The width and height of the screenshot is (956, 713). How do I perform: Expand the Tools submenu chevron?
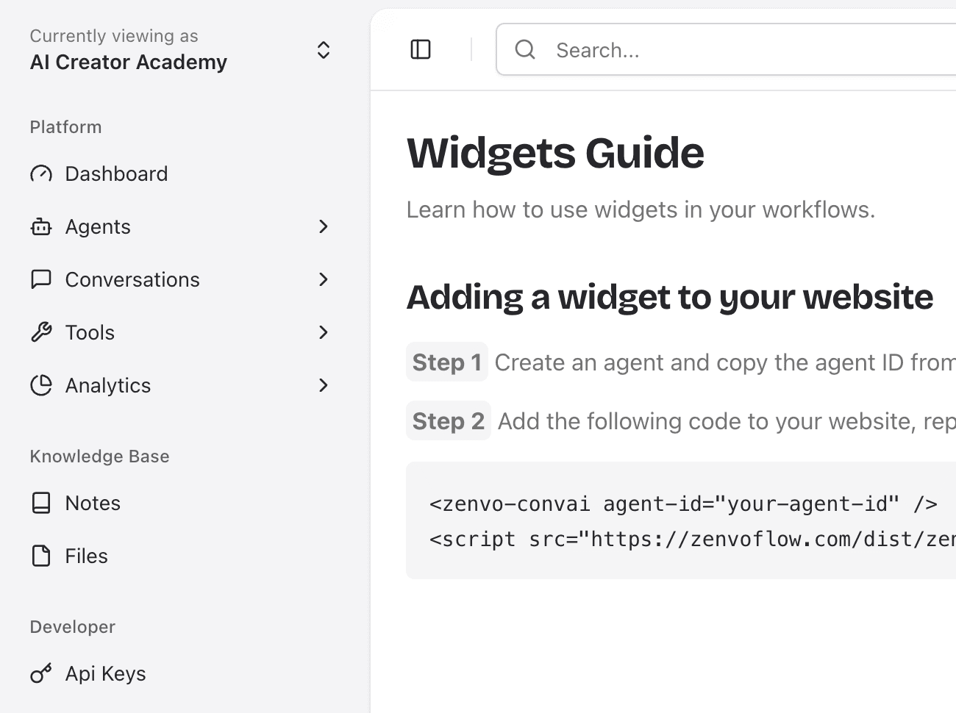click(324, 332)
